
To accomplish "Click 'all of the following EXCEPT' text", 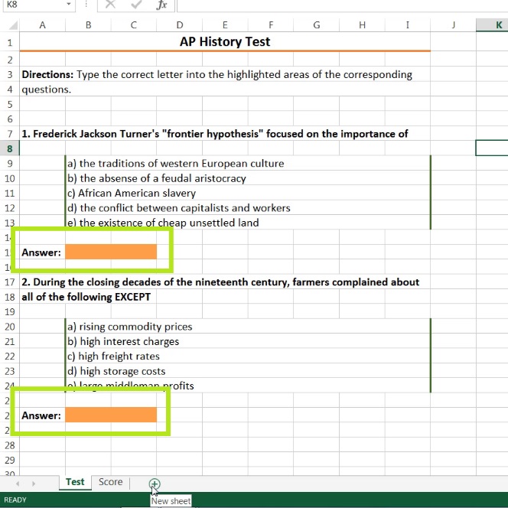I will (x=86, y=297).
